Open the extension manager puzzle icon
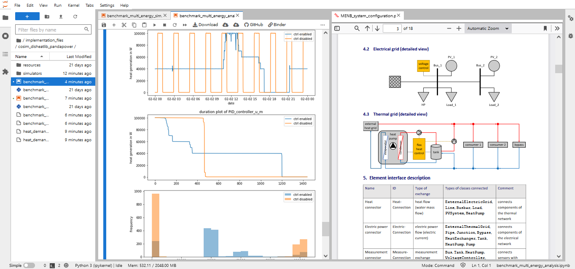Viewport: 575px width, 269px height. pos(5,72)
